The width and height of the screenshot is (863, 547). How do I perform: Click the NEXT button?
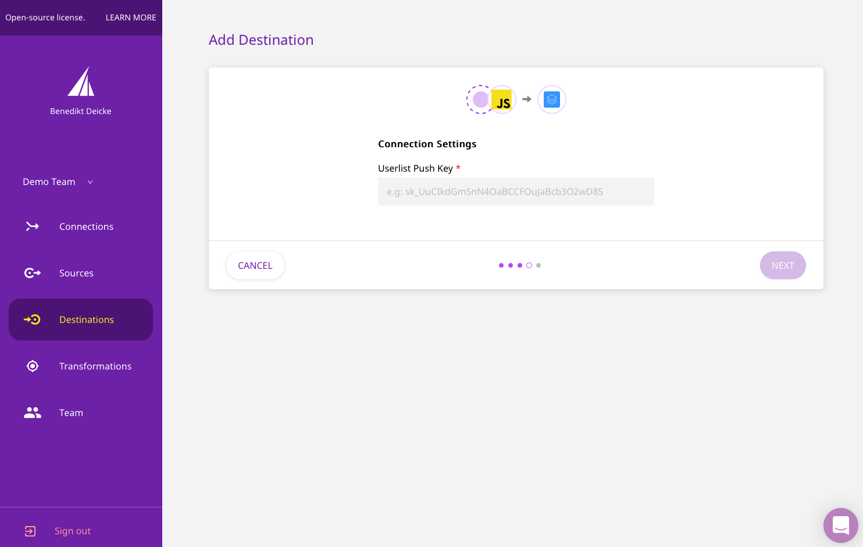[x=783, y=265]
